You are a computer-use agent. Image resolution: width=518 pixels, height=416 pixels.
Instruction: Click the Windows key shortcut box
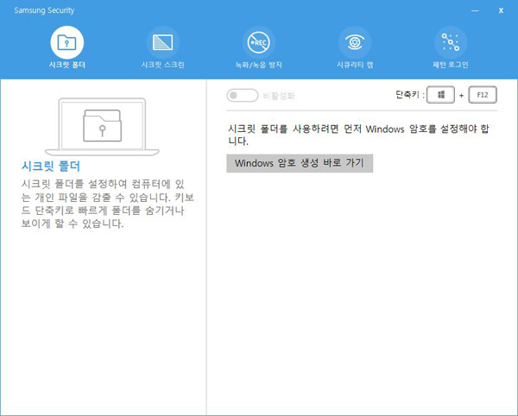440,95
